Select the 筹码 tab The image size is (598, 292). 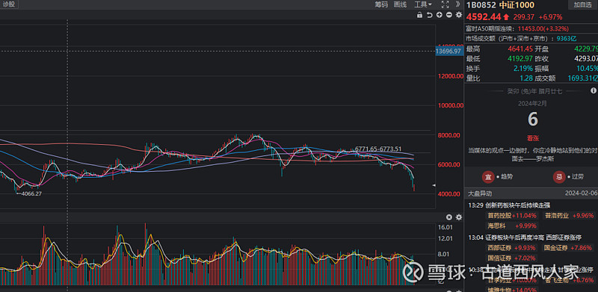[x=381, y=4]
